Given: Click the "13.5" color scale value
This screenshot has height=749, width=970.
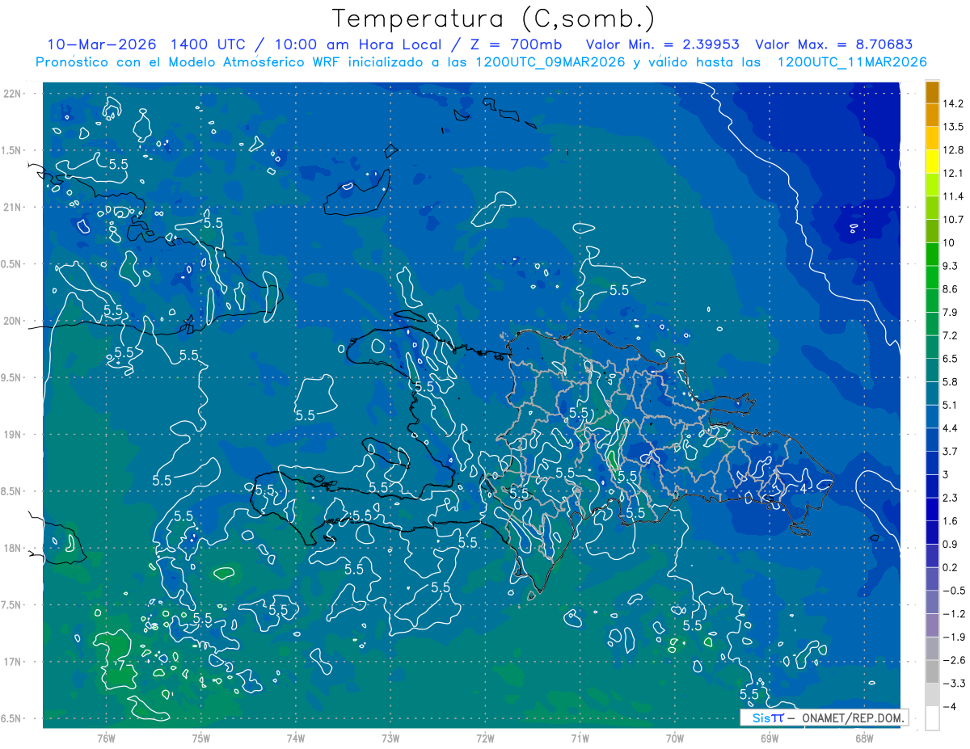Looking at the screenshot, I should pyautogui.click(x=954, y=127).
